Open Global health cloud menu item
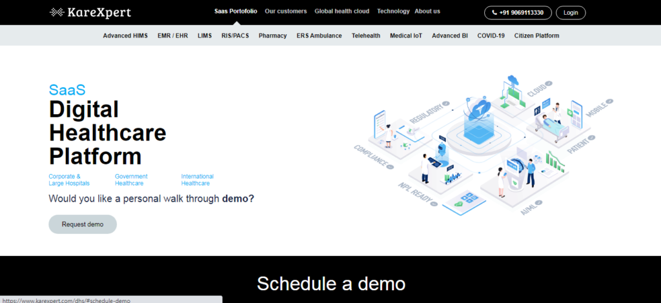 click(342, 12)
